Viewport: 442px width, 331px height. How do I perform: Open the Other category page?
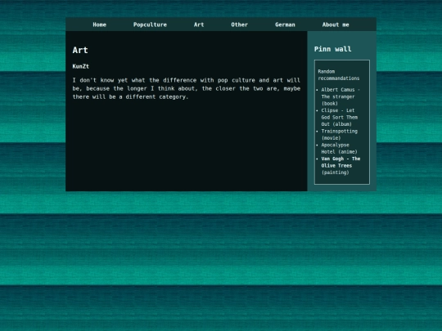[x=240, y=25]
